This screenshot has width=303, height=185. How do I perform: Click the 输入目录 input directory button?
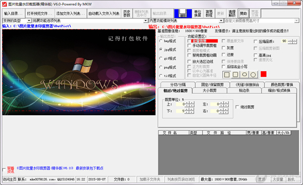click(14, 14)
